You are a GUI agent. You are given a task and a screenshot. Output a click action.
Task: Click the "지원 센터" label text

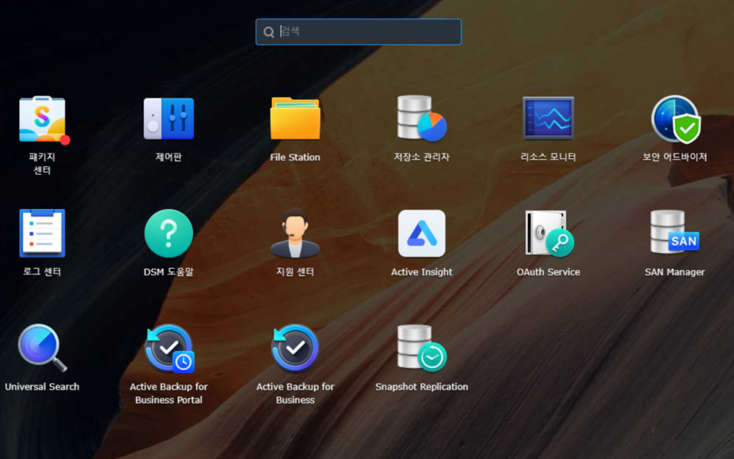coord(295,272)
